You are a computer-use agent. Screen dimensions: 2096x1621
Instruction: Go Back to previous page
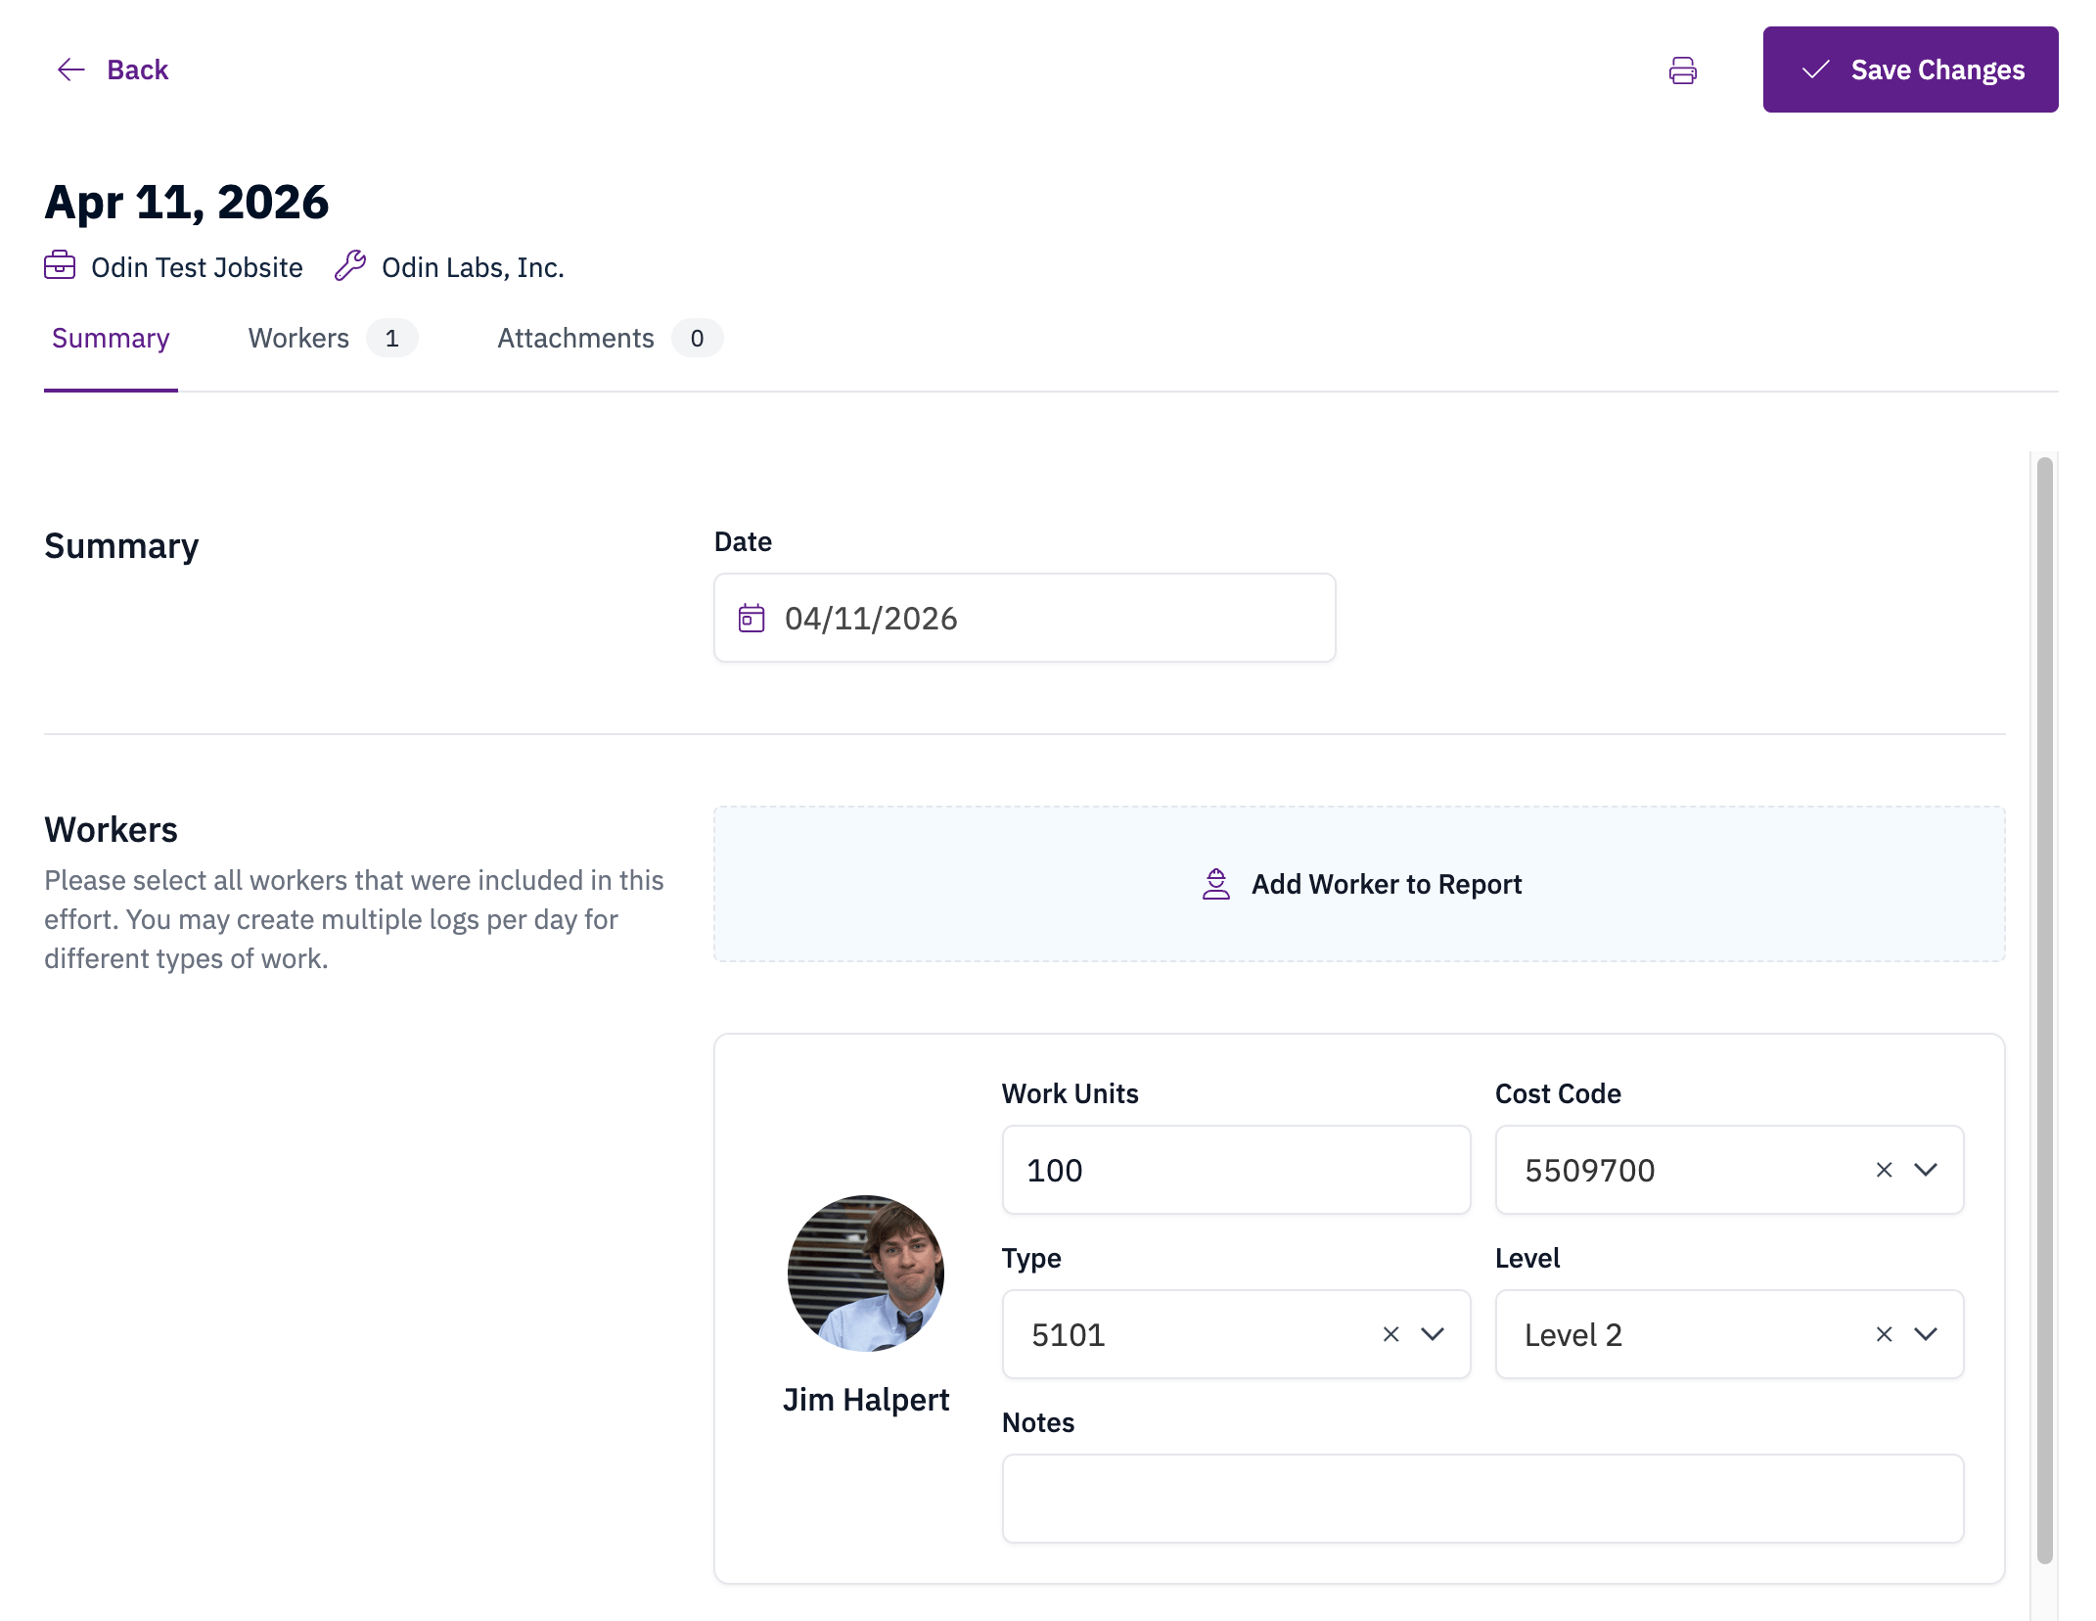112,69
